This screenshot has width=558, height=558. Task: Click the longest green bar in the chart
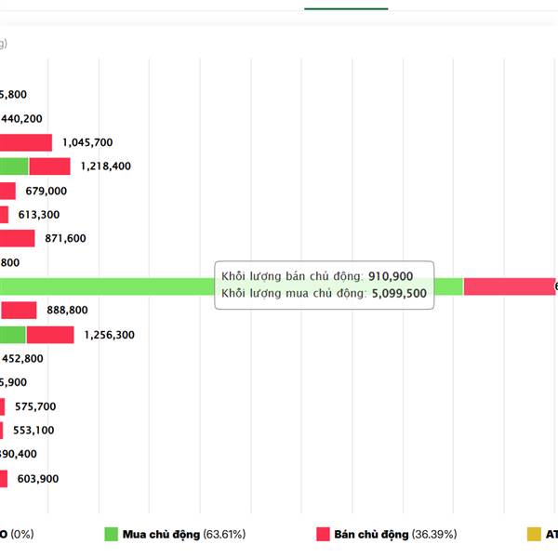pos(112,286)
